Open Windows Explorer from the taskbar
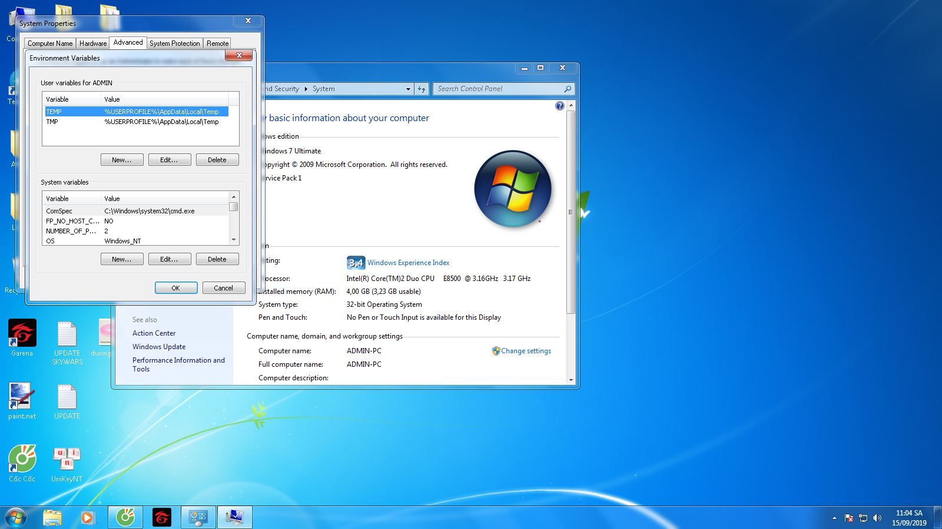The image size is (942, 529). pos(52,517)
